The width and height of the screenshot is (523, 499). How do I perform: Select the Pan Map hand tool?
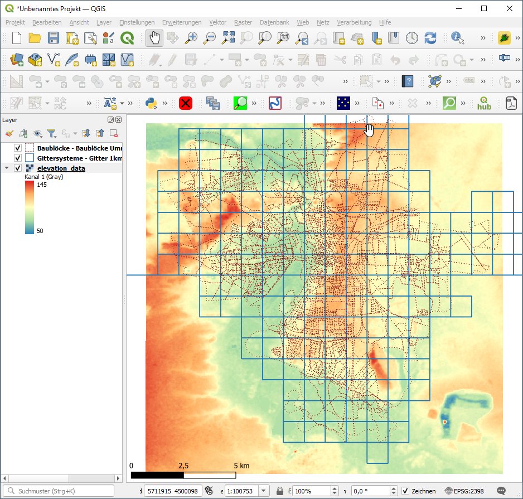coord(154,38)
